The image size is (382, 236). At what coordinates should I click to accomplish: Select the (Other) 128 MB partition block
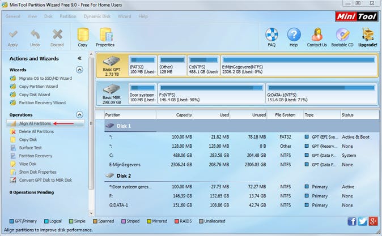[172, 65]
